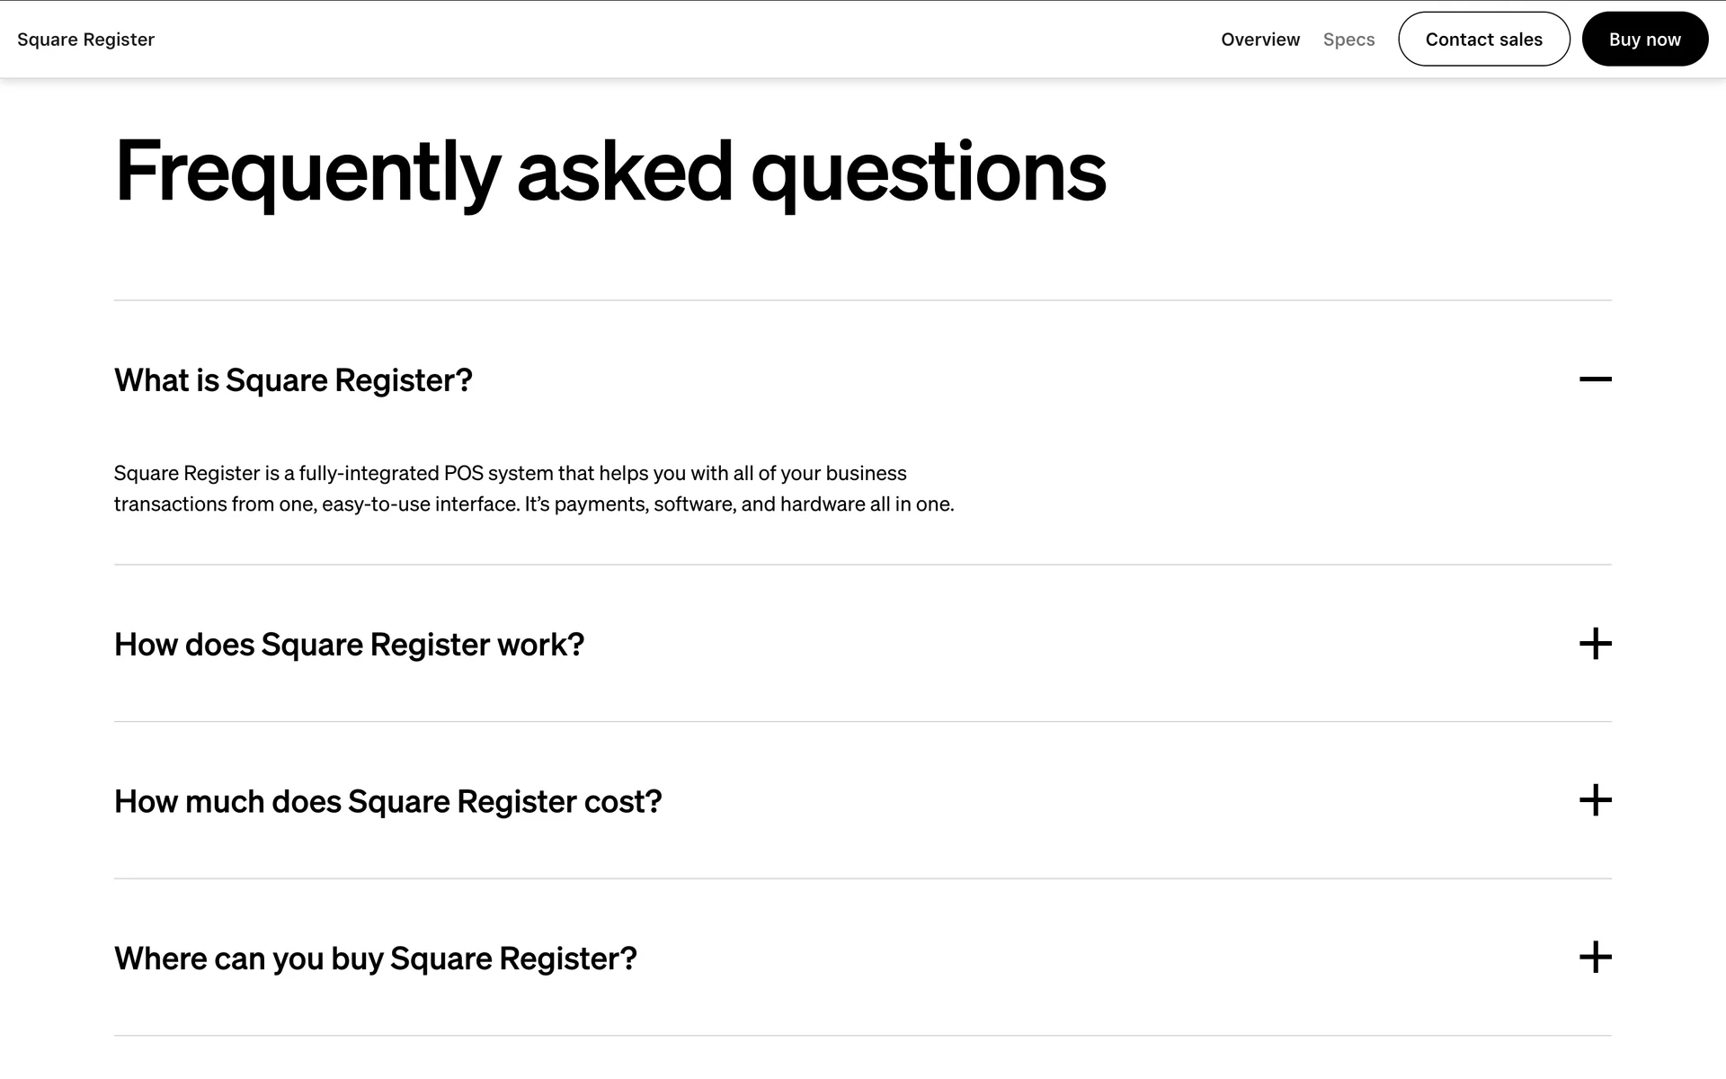Click plus icon beside "How much does Square Register cost?"
The height and width of the screenshot is (1079, 1726).
(1595, 800)
